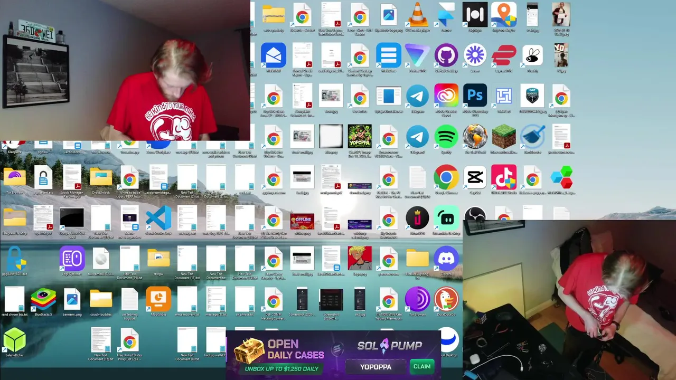Open the alts.jpg phone screenshot file
Image resolution: width=676 pixels, height=380 pixels.
[x=360, y=300]
